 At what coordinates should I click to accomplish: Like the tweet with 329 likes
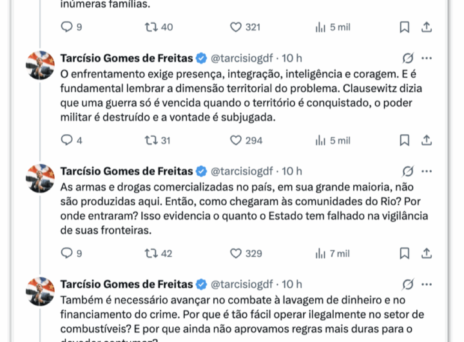pyautogui.click(x=236, y=254)
